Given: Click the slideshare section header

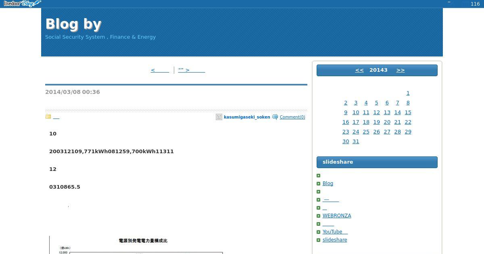Looking at the screenshot, I should (377, 162).
